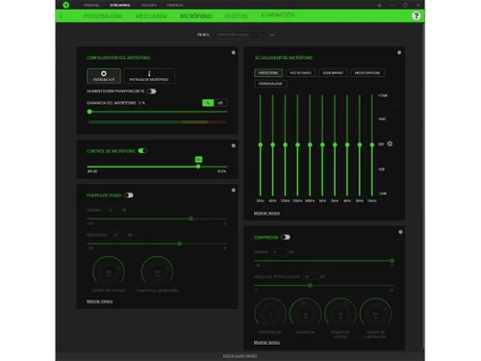Click the Razer logo icon
The image size is (481, 361).
66,5
